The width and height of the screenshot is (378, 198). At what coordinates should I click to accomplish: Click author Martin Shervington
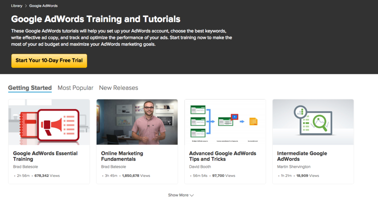point(294,167)
